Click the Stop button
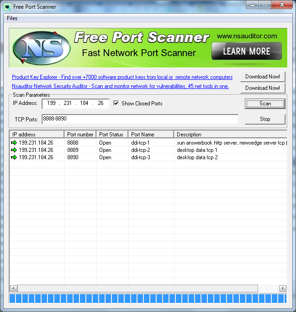Viewport: 296px width, 312px height. coord(265,119)
